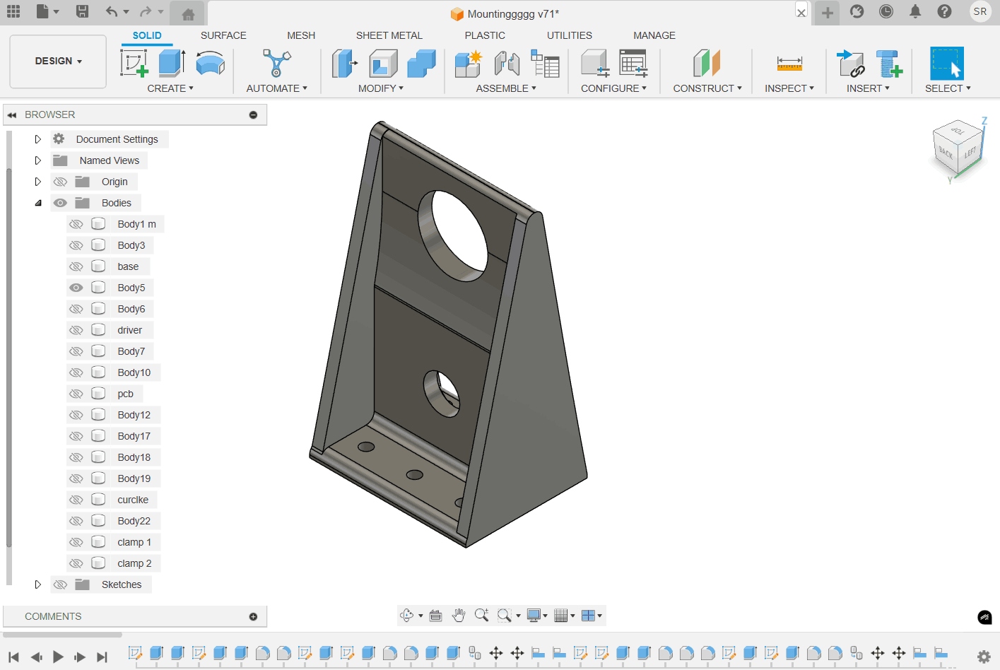Switch to the SURFACE tab
The image size is (1000, 670).
223,35
